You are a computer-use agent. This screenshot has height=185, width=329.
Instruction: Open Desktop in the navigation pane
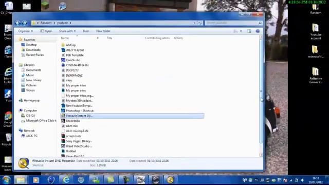31,45
